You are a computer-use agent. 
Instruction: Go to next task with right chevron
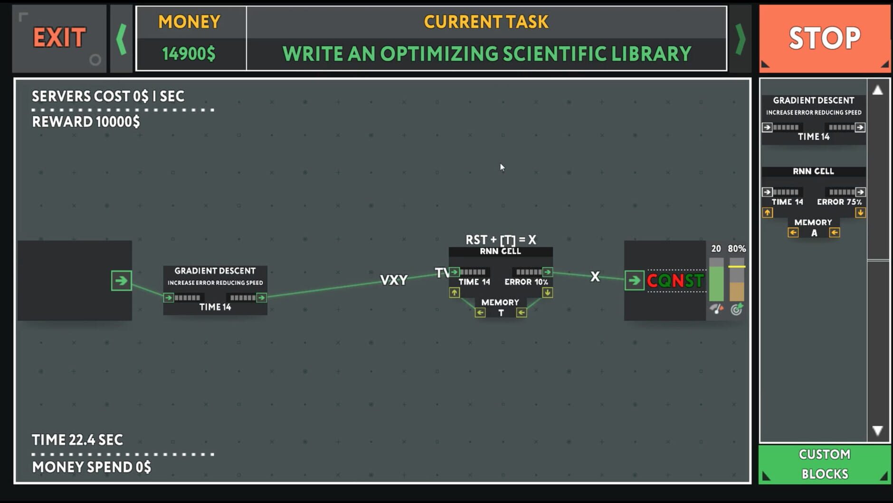(740, 39)
